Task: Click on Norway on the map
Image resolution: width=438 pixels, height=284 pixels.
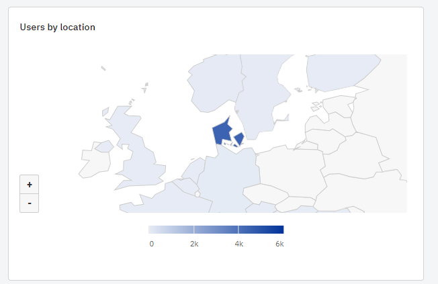Action: (215, 83)
